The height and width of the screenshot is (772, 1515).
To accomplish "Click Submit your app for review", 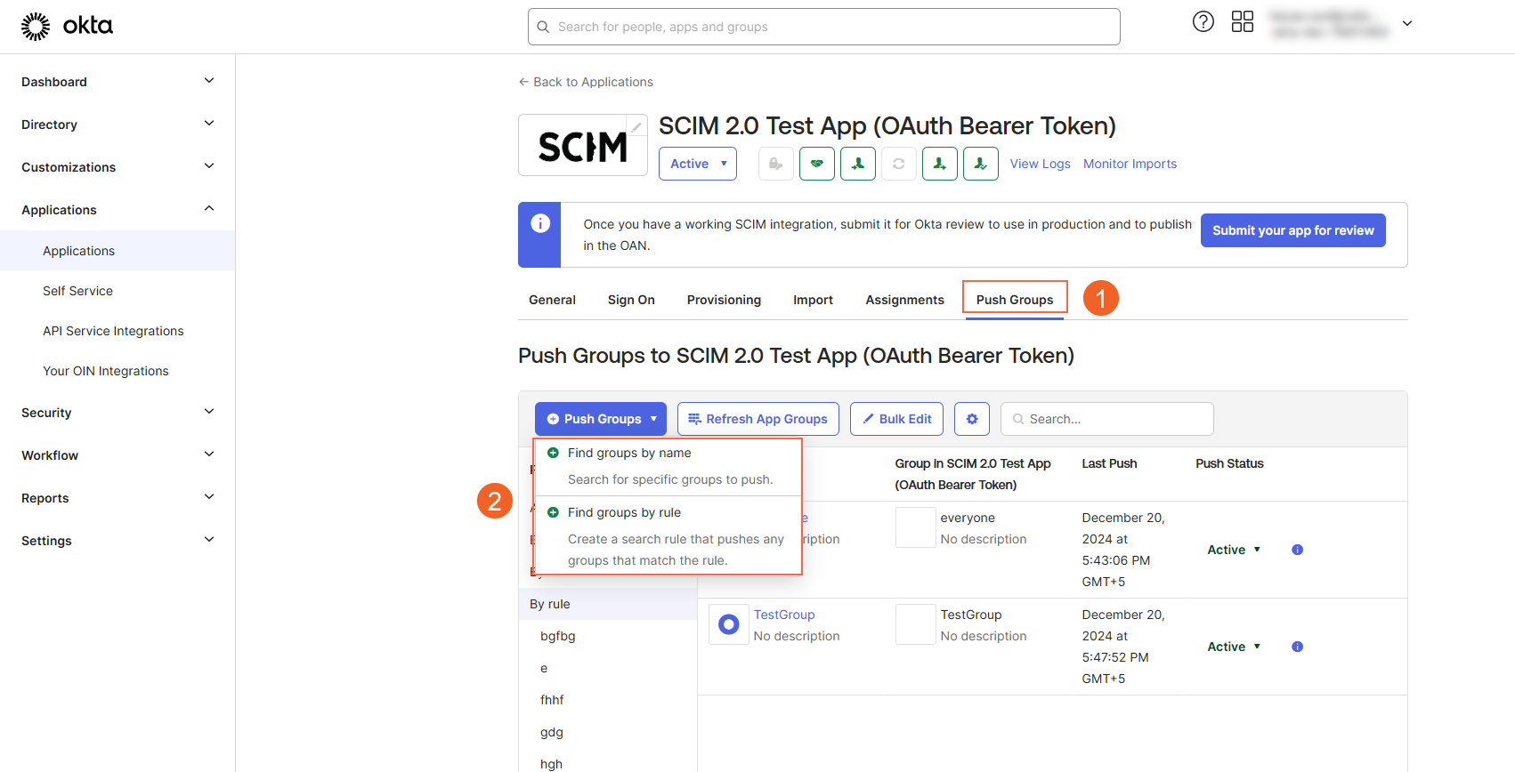I will pyautogui.click(x=1292, y=230).
